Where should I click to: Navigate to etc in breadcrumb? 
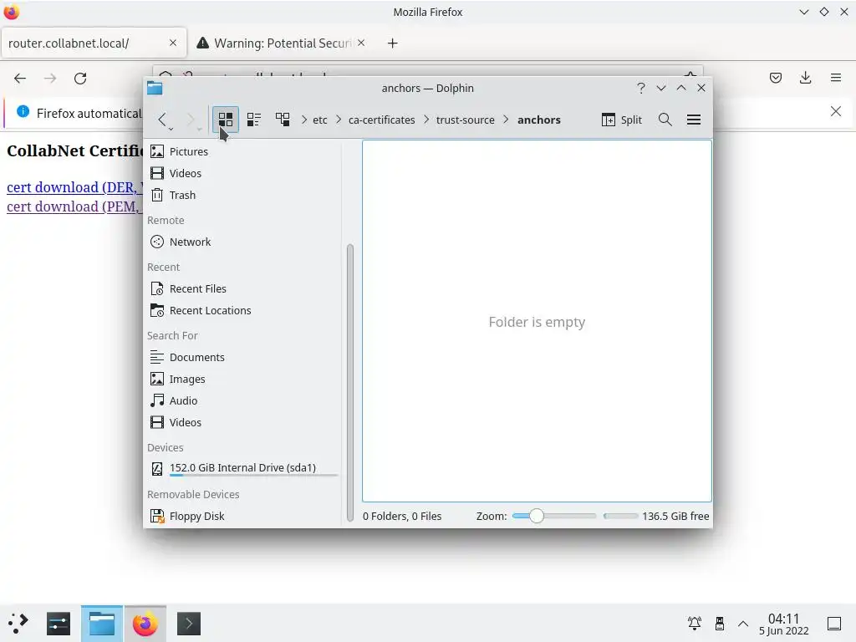(x=320, y=120)
